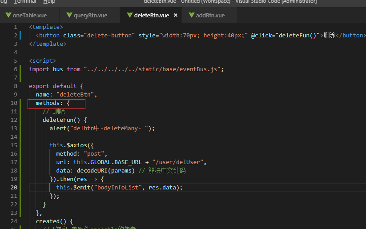The image size is (366, 229).
Task: Click the alert("delbtn中-deleteMany- ") call
Action: coord(102,129)
